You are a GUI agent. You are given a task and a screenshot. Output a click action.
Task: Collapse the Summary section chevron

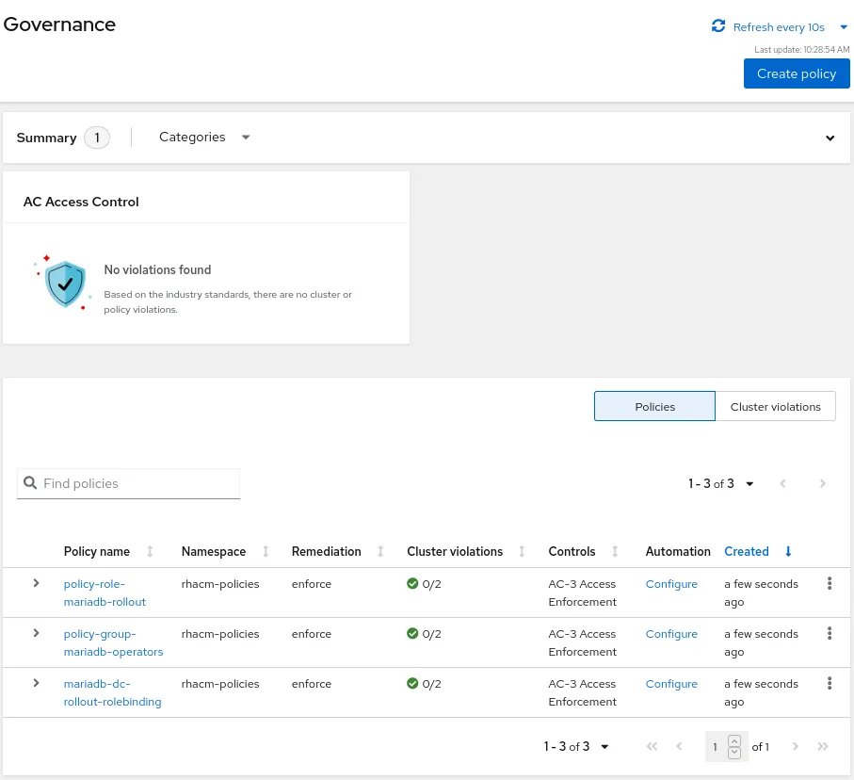[x=830, y=138]
